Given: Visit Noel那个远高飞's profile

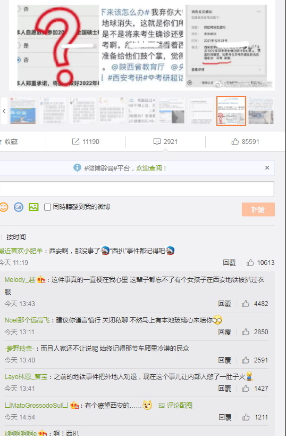Looking at the screenshot, I should (27, 320).
